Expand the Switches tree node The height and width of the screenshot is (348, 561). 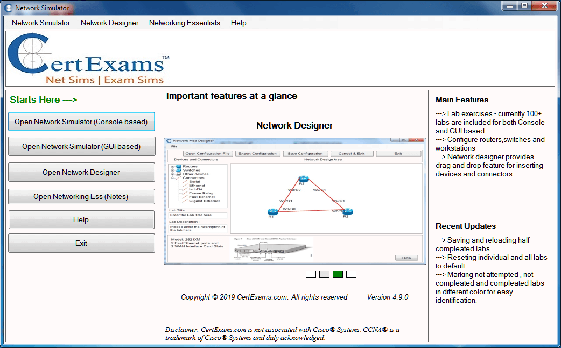pos(173,170)
